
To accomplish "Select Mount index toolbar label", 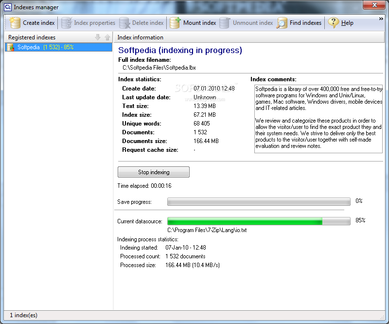I will tap(200, 23).
